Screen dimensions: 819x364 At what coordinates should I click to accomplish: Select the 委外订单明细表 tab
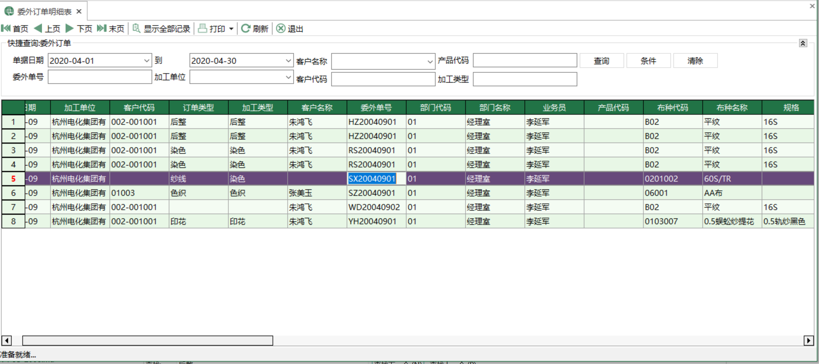(x=44, y=11)
